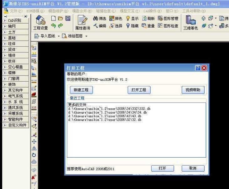Expand the 柱体 section
The width and height of the screenshot is (229, 189).
16,44
